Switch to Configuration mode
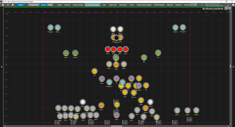The height and width of the screenshot is (127, 235). [34, 5]
